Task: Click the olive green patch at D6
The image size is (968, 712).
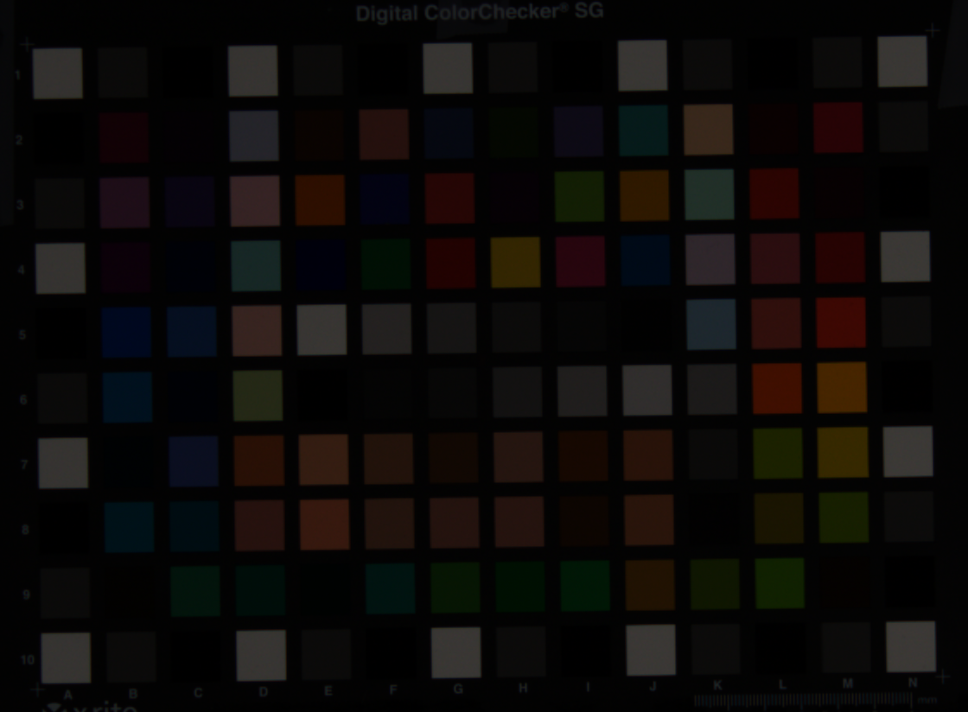Action: 258,396
